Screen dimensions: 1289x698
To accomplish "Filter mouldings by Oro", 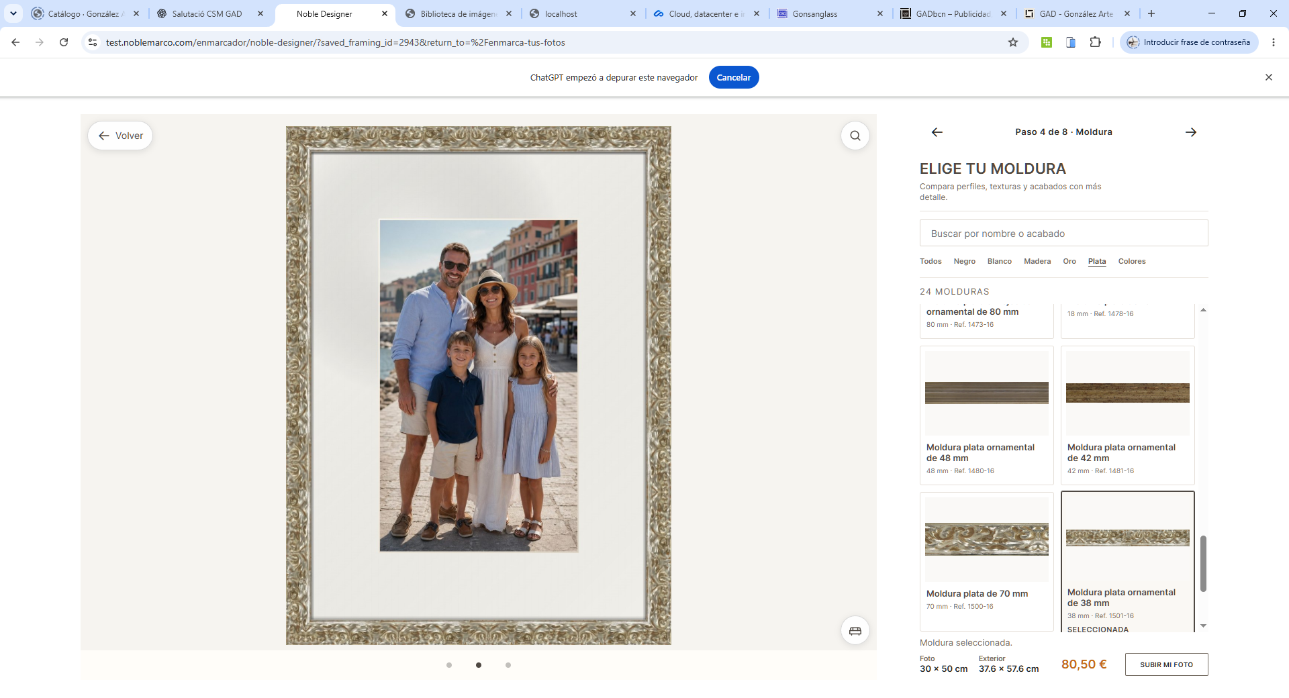I will (x=1069, y=261).
